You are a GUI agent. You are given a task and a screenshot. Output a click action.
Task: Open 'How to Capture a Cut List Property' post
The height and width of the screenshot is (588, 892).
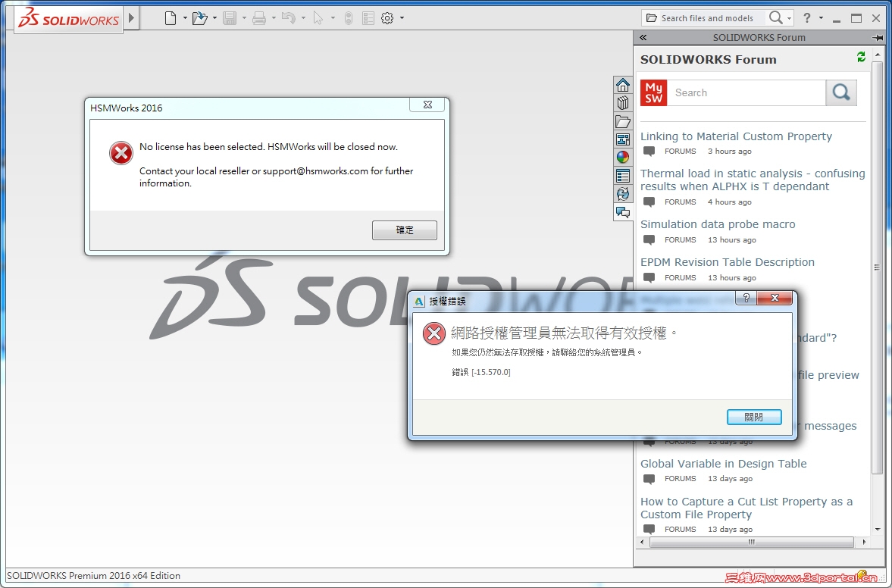tap(746, 508)
